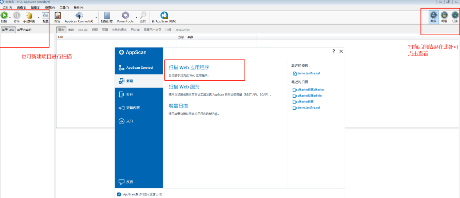Image resolution: width=460 pixels, height=198 pixels.
Task: Click the AppScan Connect(A) cloud icon
Action: coord(79,15)
